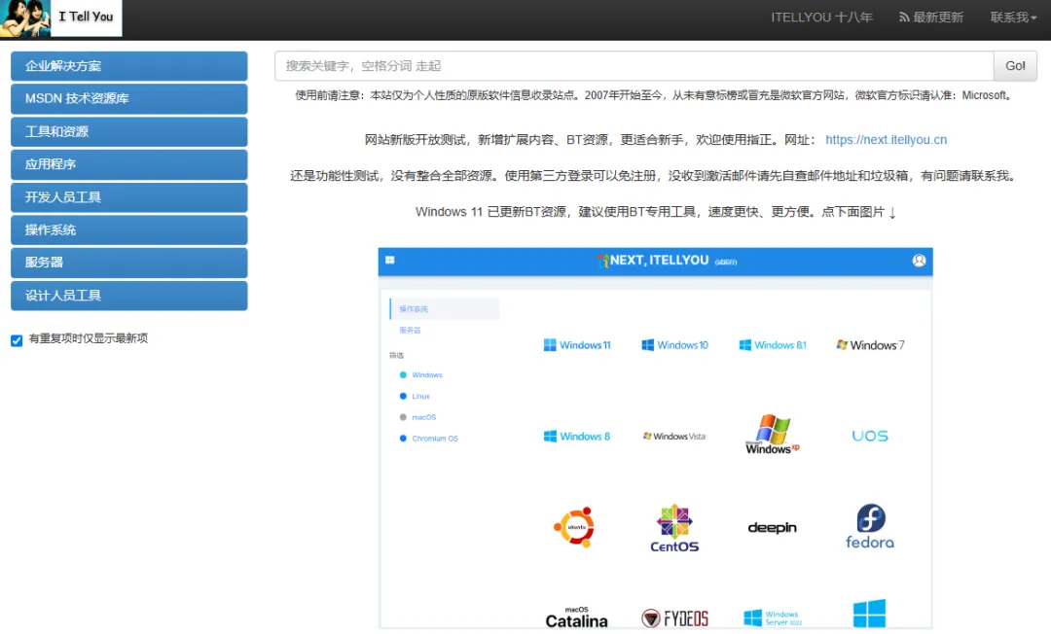This screenshot has height=634, width=1051.
Task: Click the plain blue Windows logo at bottom right
Action: [x=869, y=614]
